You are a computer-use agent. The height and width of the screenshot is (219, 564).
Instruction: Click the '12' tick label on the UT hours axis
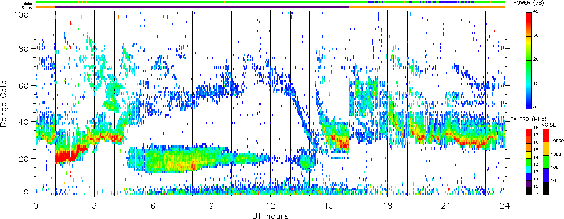pos(270,206)
